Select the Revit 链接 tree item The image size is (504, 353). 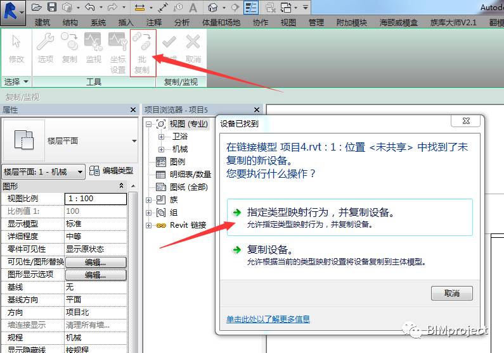(x=188, y=225)
